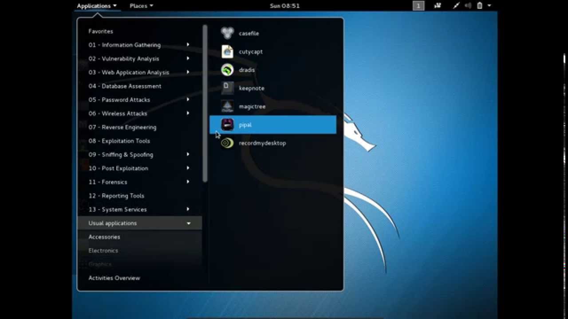This screenshot has width=568, height=319.
Task: Click the casefile text label
Action: (x=249, y=33)
